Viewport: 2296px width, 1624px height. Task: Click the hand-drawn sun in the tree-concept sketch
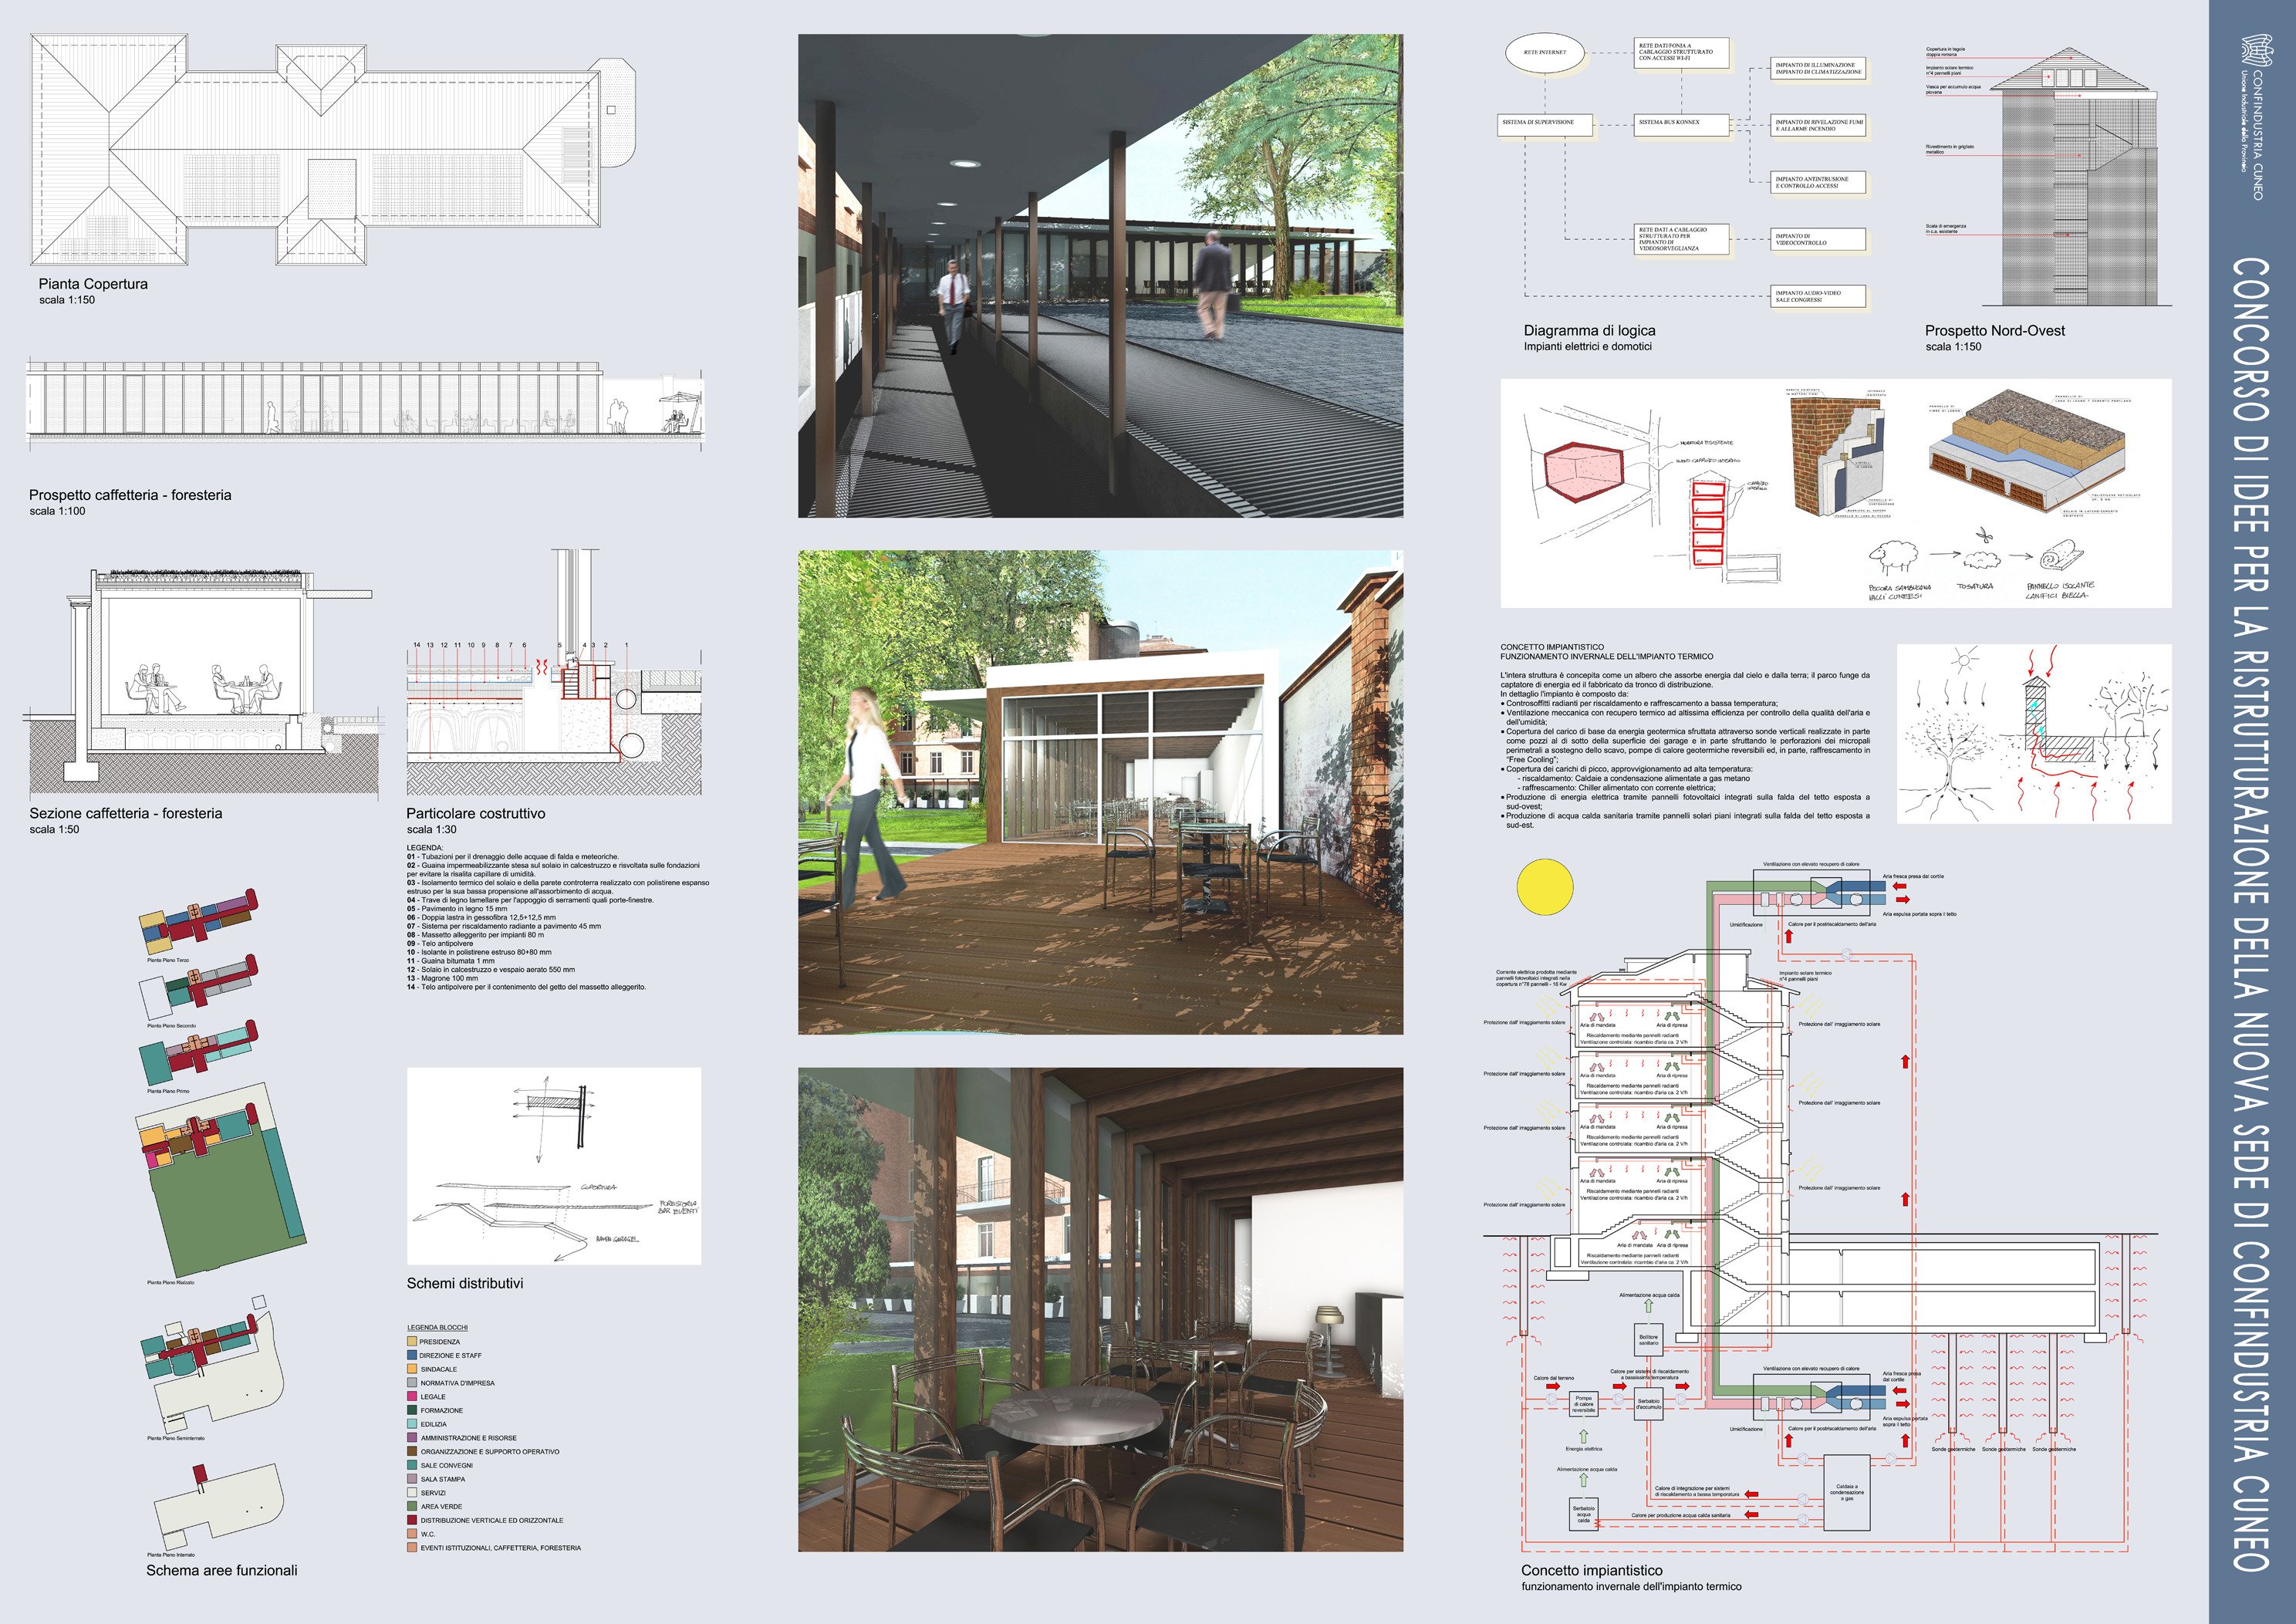point(1966,660)
